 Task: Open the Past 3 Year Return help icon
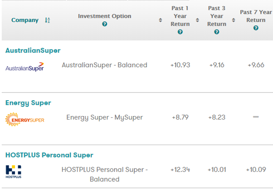click(x=216, y=32)
